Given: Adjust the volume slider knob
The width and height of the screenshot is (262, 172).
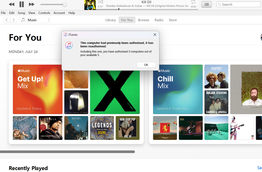Looking at the screenshot, I should pos(65,5).
